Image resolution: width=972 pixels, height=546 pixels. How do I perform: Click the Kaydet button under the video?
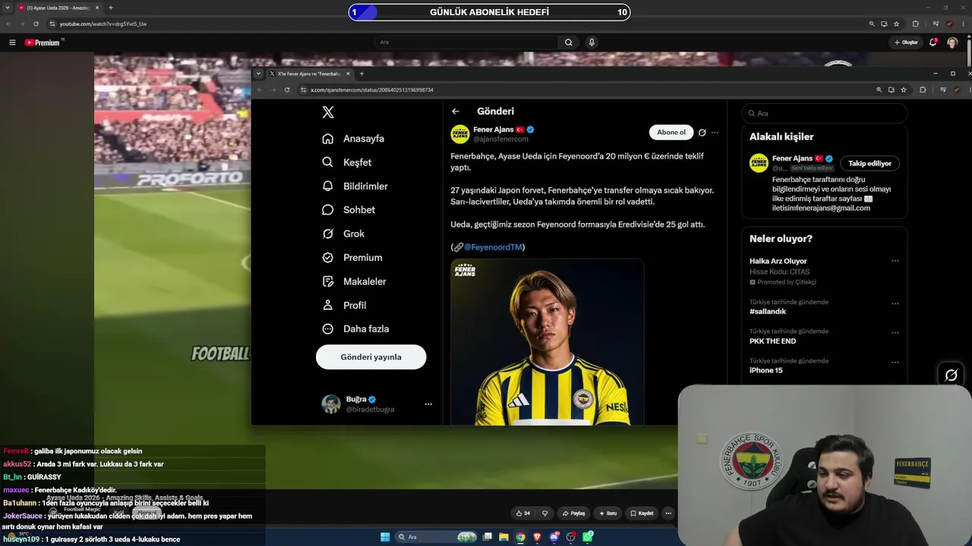(x=642, y=513)
